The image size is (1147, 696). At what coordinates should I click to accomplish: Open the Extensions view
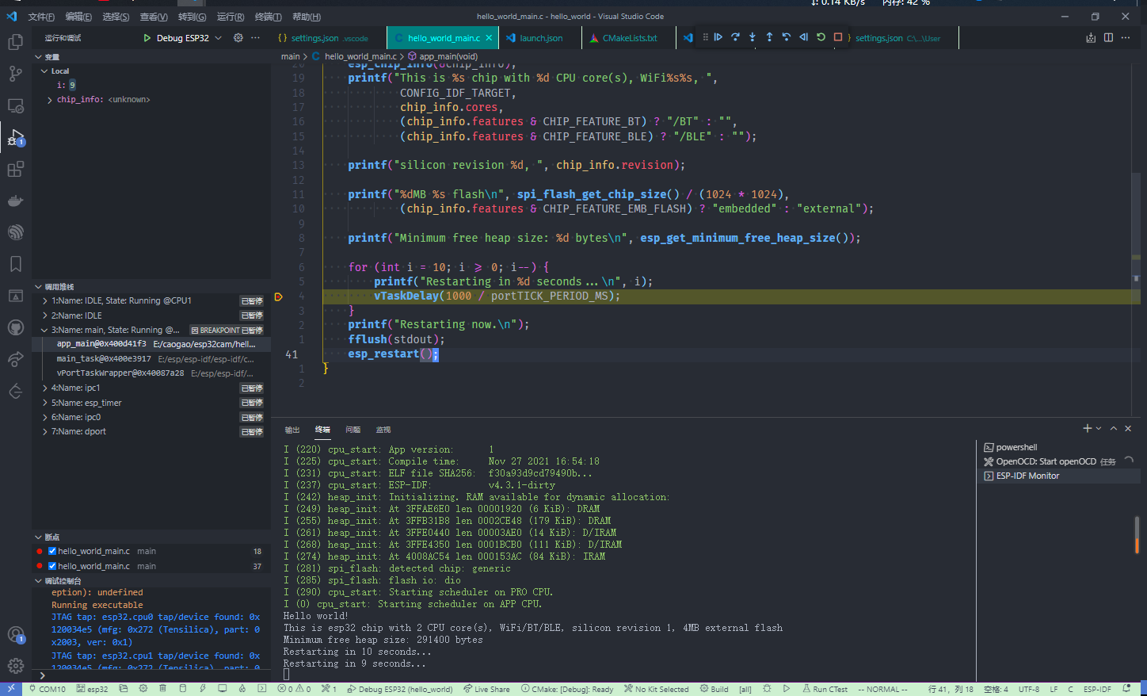[15, 169]
